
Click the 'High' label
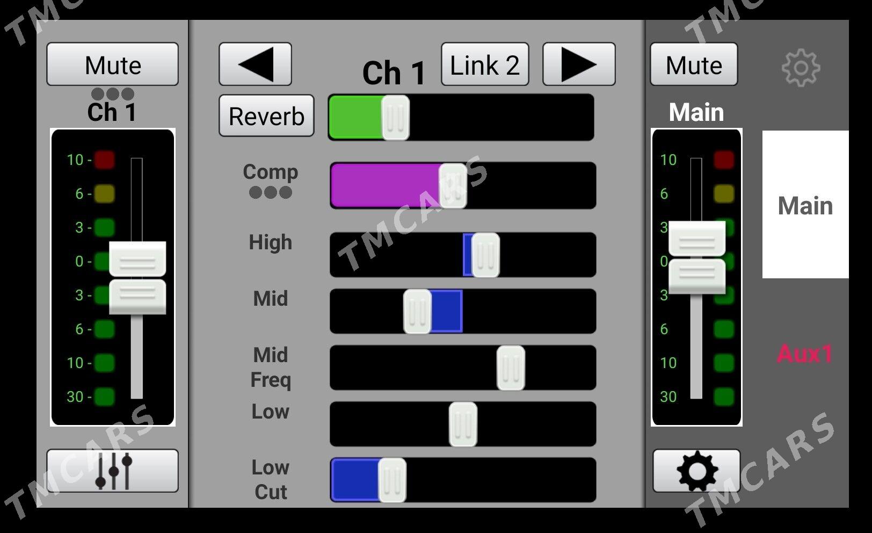[x=270, y=242]
